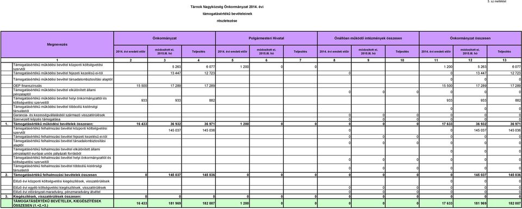Click value '36 971' in column 4
The image size is (522, 209).
coord(209,124)
